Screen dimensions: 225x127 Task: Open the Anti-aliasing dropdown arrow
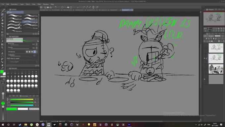(37, 52)
